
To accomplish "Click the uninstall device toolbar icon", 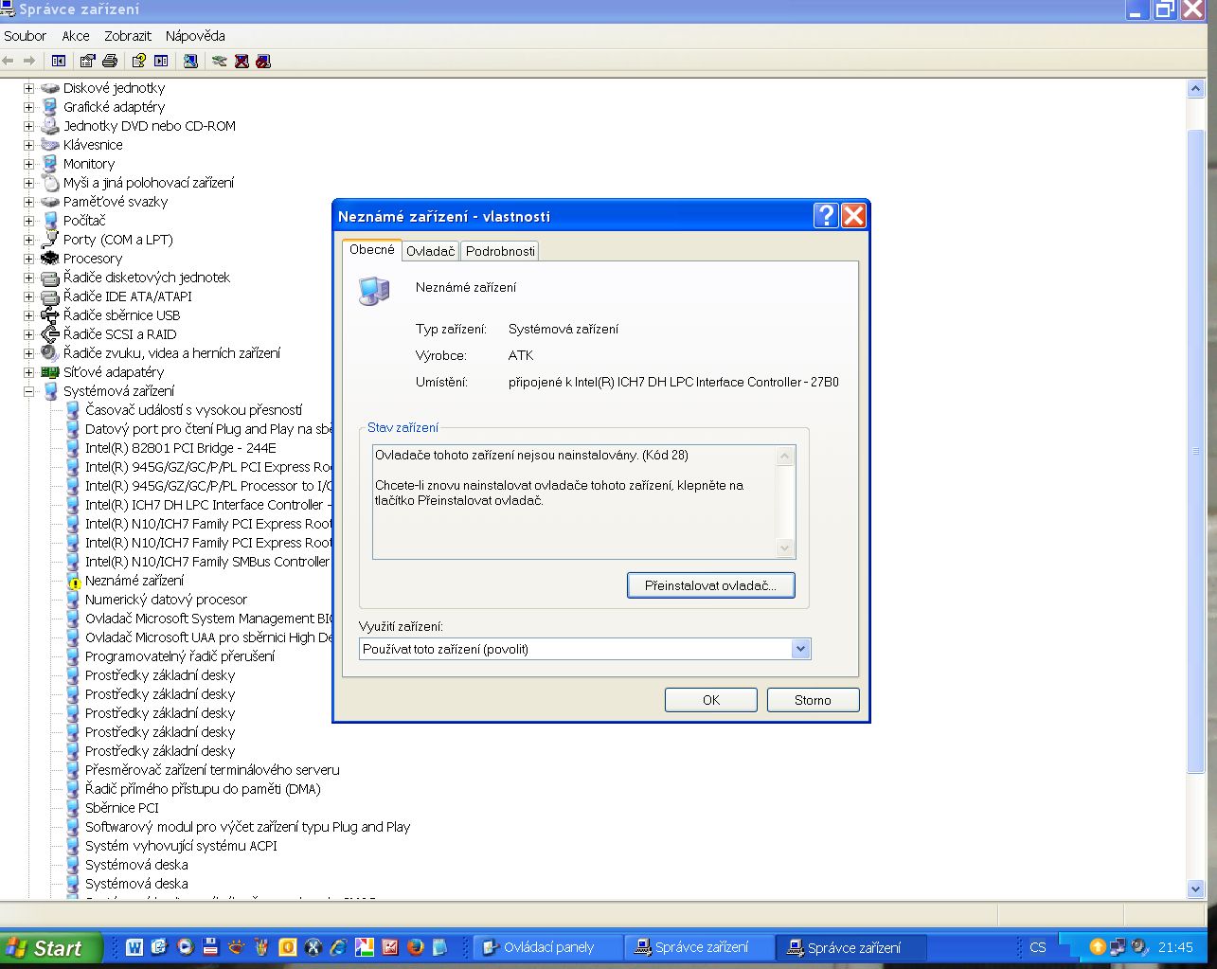I will tap(242, 61).
